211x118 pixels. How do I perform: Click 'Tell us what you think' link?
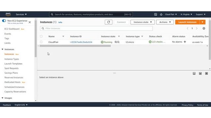[x=15, y=23]
